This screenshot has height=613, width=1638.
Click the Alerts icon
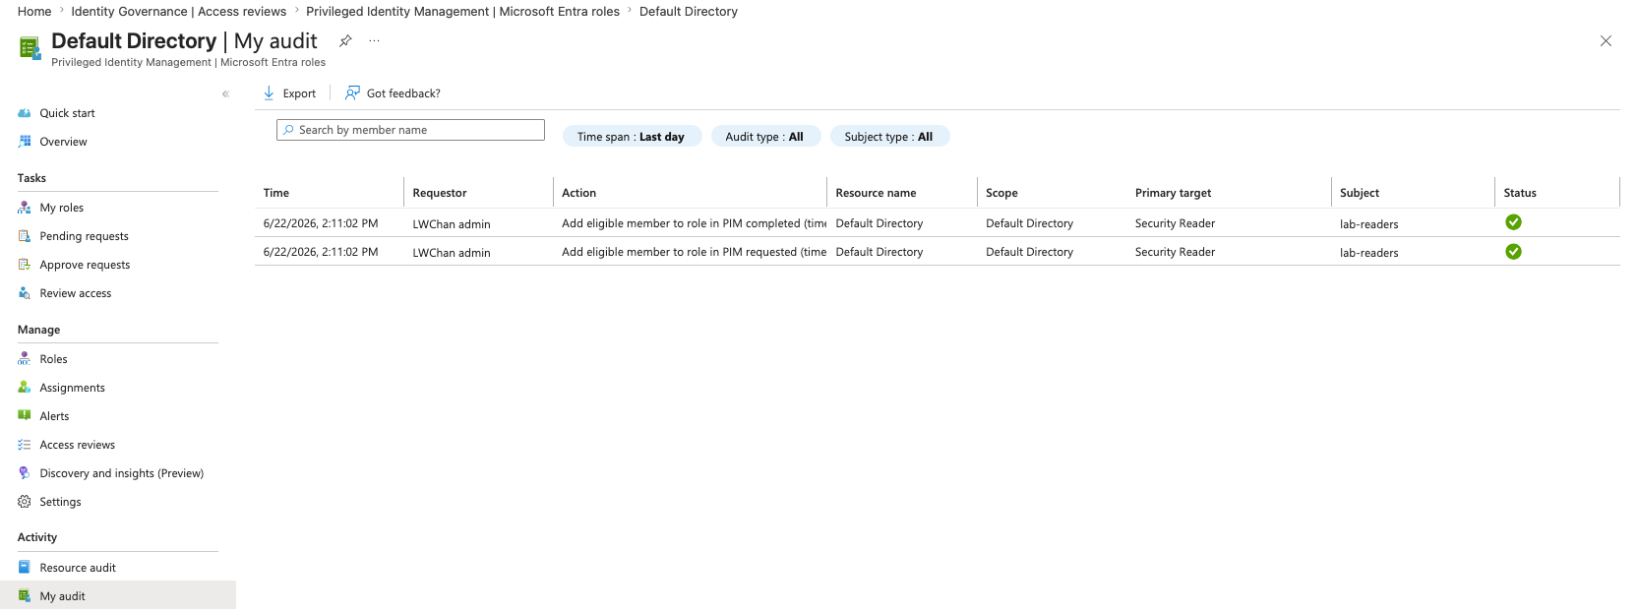25,416
